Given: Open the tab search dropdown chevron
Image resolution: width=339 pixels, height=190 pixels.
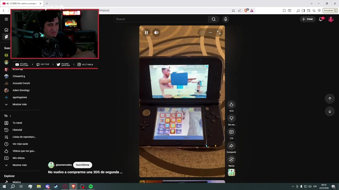Looking at the screenshot, I should [x=311, y=3].
